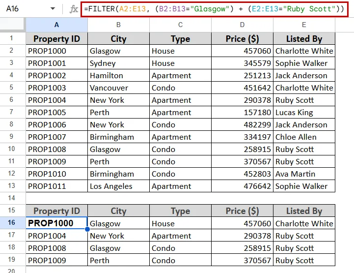Click the row 1 'Type' header cell
The width and height of the screenshot is (354, 273).
(x=180, y=38)
